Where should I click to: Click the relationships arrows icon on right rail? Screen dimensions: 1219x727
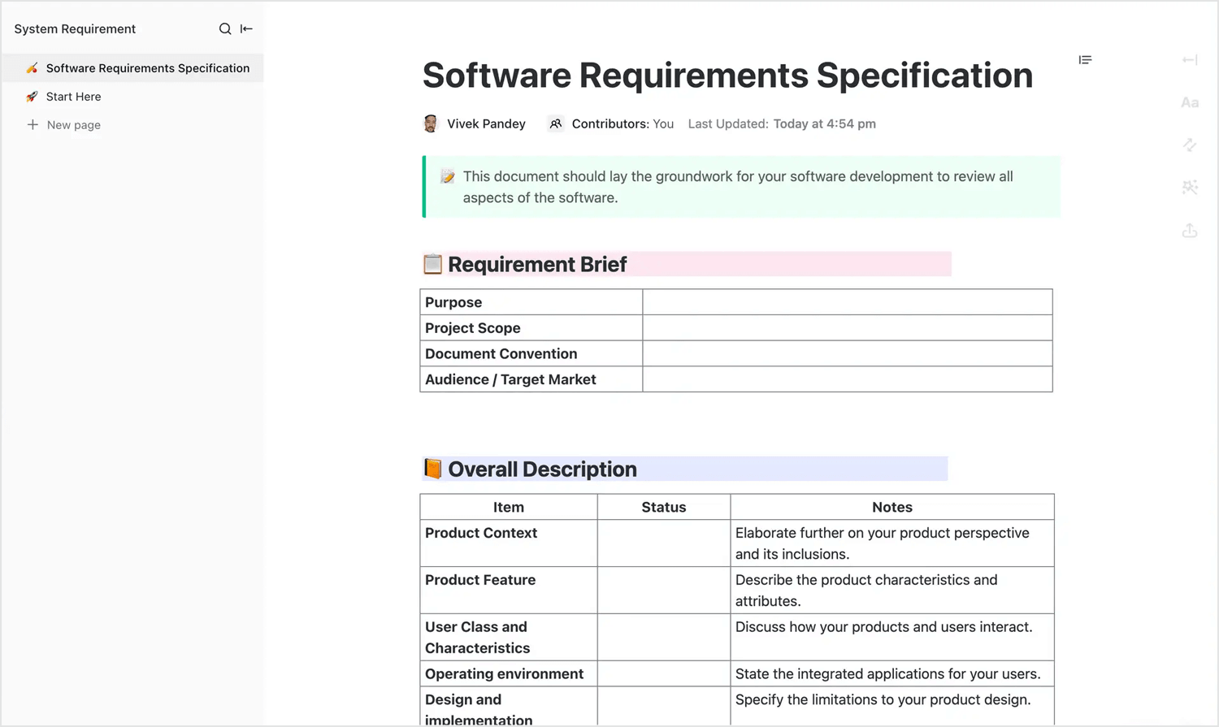tap(1190, 145)
